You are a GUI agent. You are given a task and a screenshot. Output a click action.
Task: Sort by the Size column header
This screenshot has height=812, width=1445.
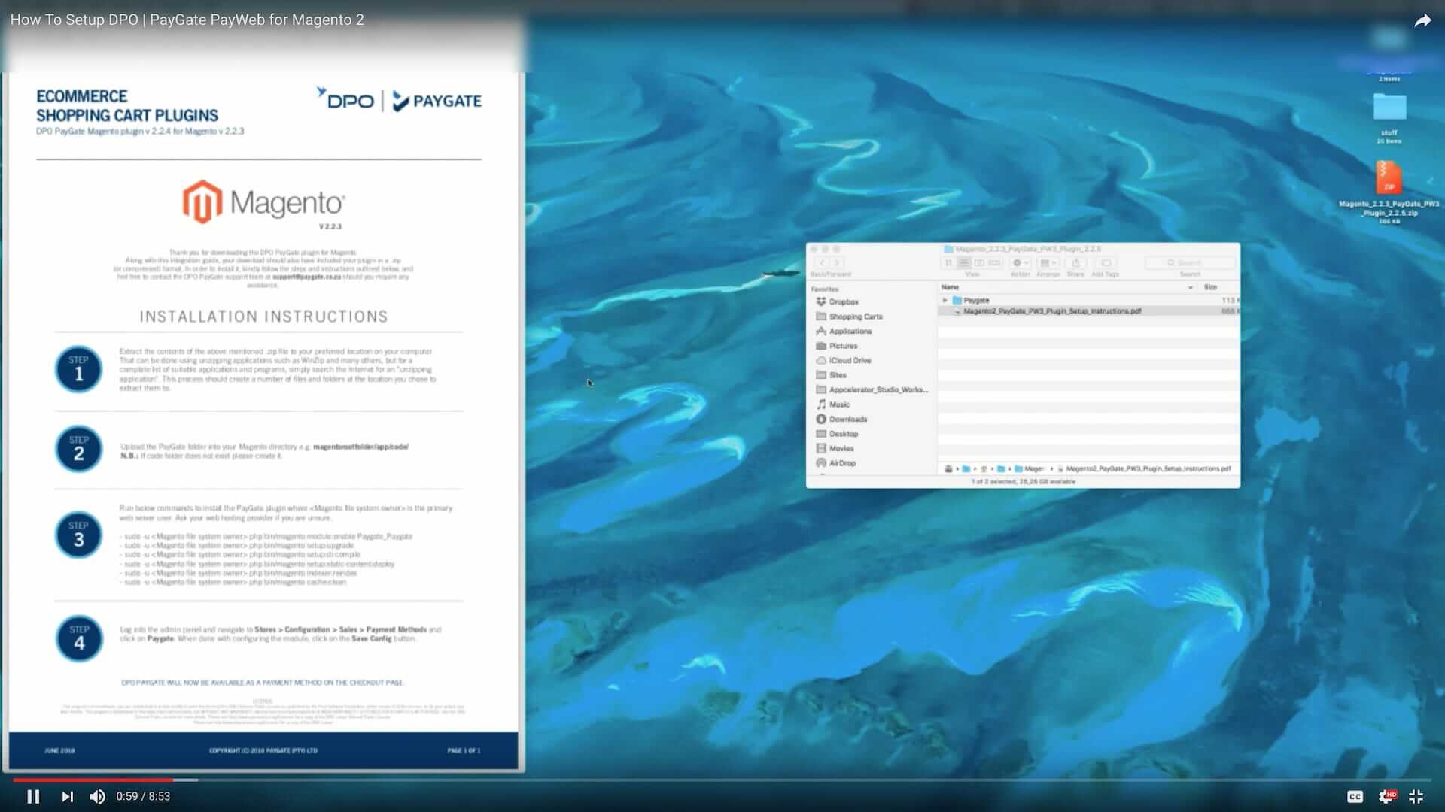click(1210, 287)
